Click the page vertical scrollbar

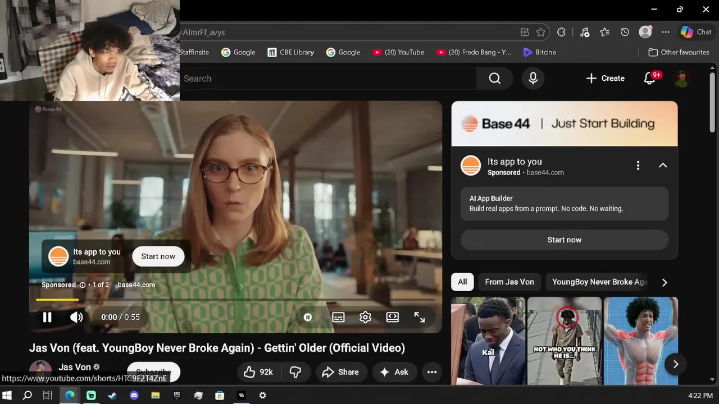713,104
